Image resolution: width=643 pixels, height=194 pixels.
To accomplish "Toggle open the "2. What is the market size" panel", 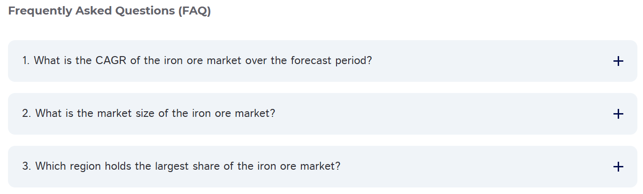I will click(322, 114).
